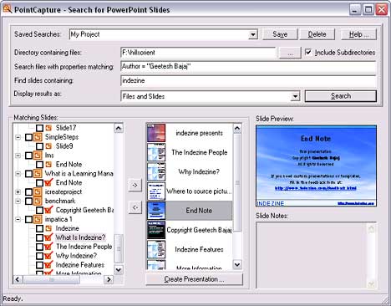Click the presentation icon next to impatica 1
Viewport: 391px width, 306px height.
point(38,219)
